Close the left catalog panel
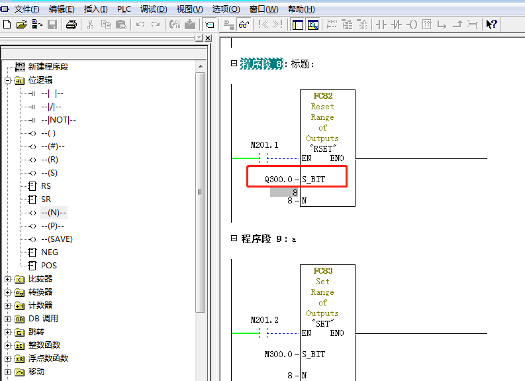This screenshot has width=525, height=381. click(x=207, y=38)
